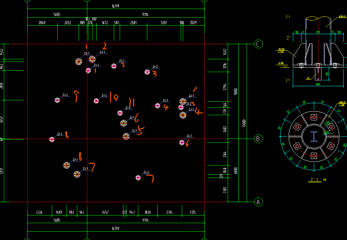The height and width of the screenshot is (240, 347).
Task: Pick the 2164 vertical dimension value
Action: point(225,154)
